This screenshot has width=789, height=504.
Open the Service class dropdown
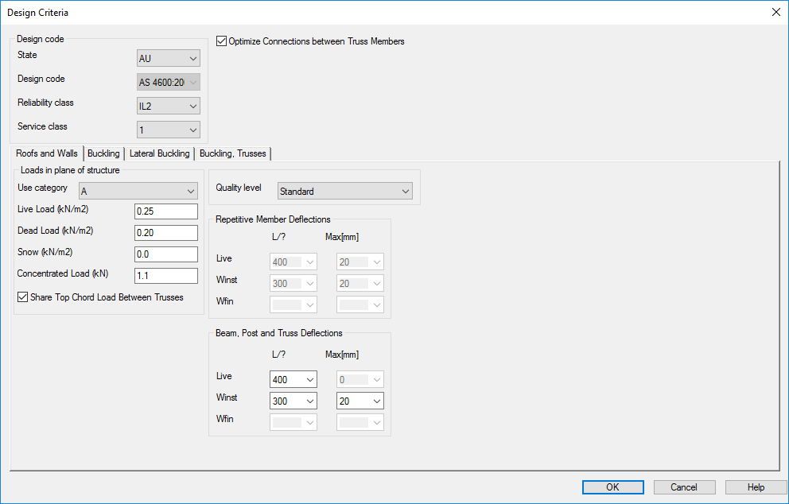tap(168, 130)
